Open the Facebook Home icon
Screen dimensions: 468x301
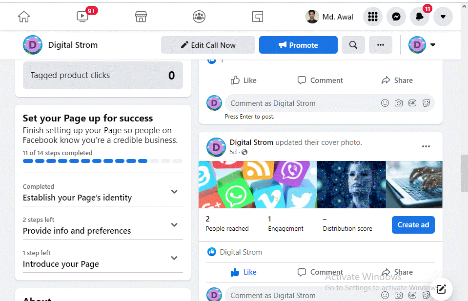click(x=23, y=16)
